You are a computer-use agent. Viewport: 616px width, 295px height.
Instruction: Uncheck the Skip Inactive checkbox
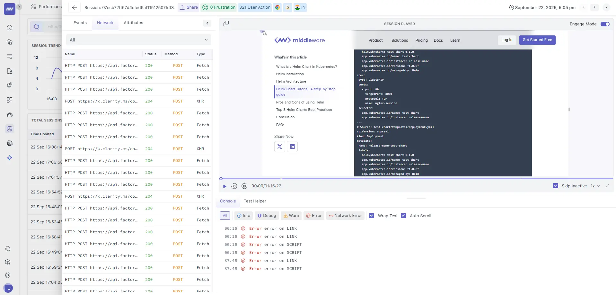click(x=556, y=186)
